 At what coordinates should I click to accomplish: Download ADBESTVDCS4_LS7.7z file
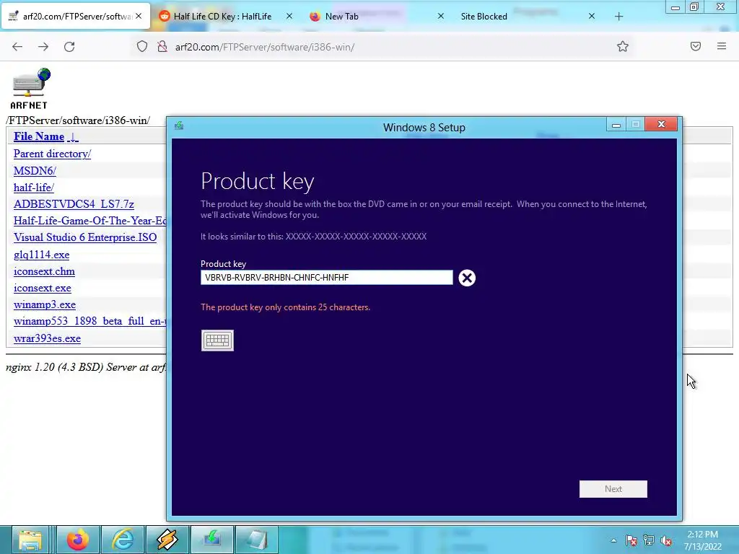tap(74, 204)
